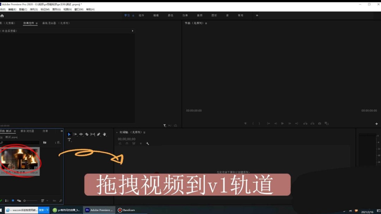The image size is (381, 214).
Task: Select the Type (T) tool
Action: click(69, 140)
